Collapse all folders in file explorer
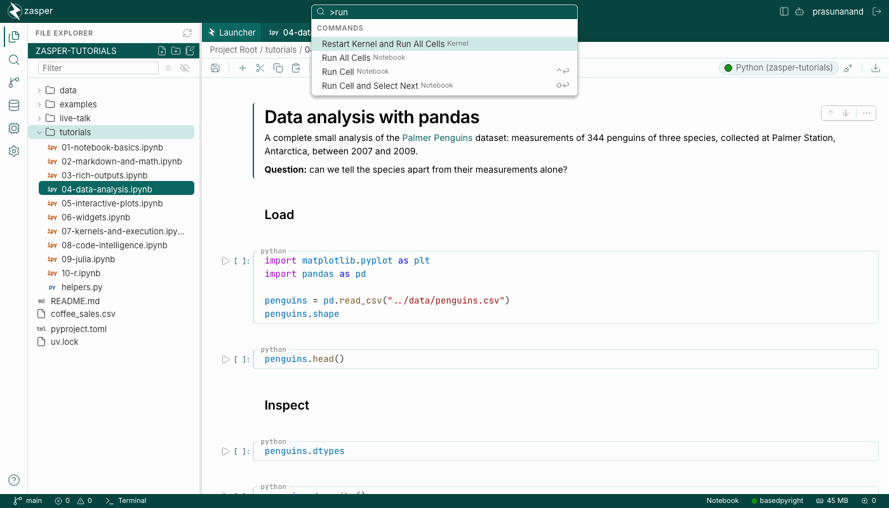 (x=168, y=68)
